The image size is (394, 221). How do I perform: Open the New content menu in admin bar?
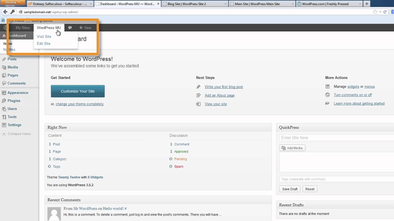tap(85, 28)
